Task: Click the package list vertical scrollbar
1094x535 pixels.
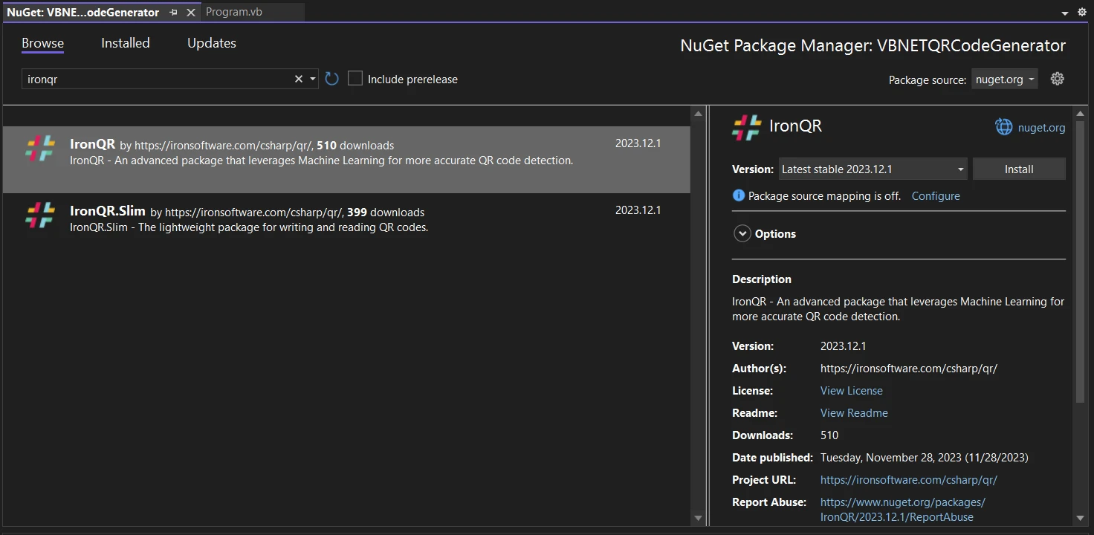Action: tap(698, 312)
